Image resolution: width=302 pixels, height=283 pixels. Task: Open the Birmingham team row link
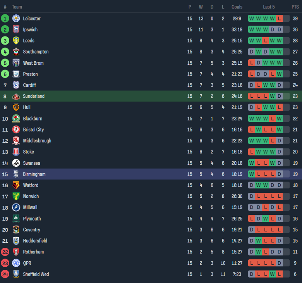(34, 174)
